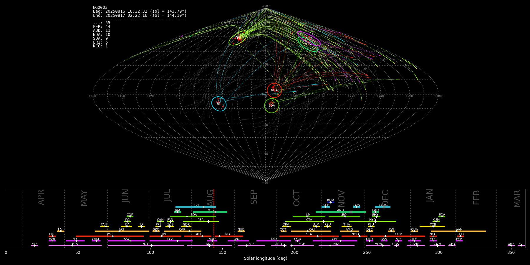530x265 pixels.
Task: Click the -90° pole label on sky map
Action: [x=265, y=183]
